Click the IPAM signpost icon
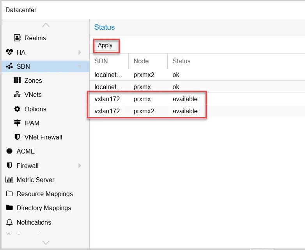 17,123
